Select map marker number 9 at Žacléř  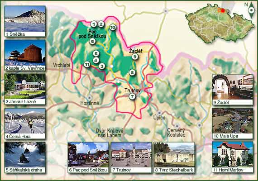click(135, 57)
